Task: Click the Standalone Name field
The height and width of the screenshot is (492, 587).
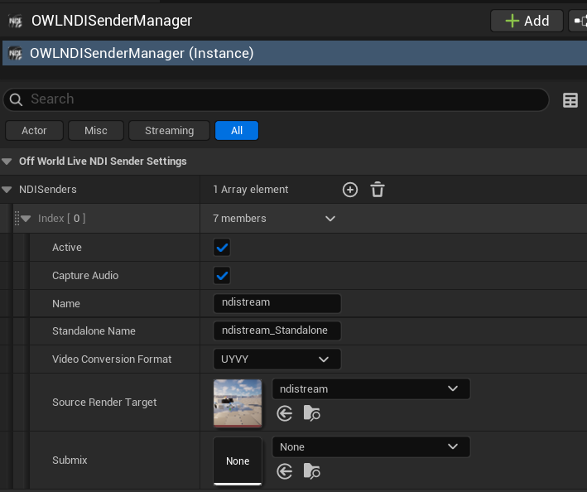Action: (x=277, y=331)
